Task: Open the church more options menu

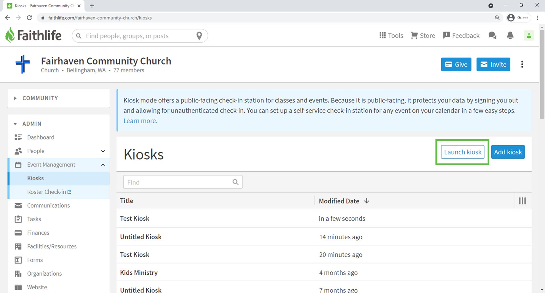Action: click(522, 64)
